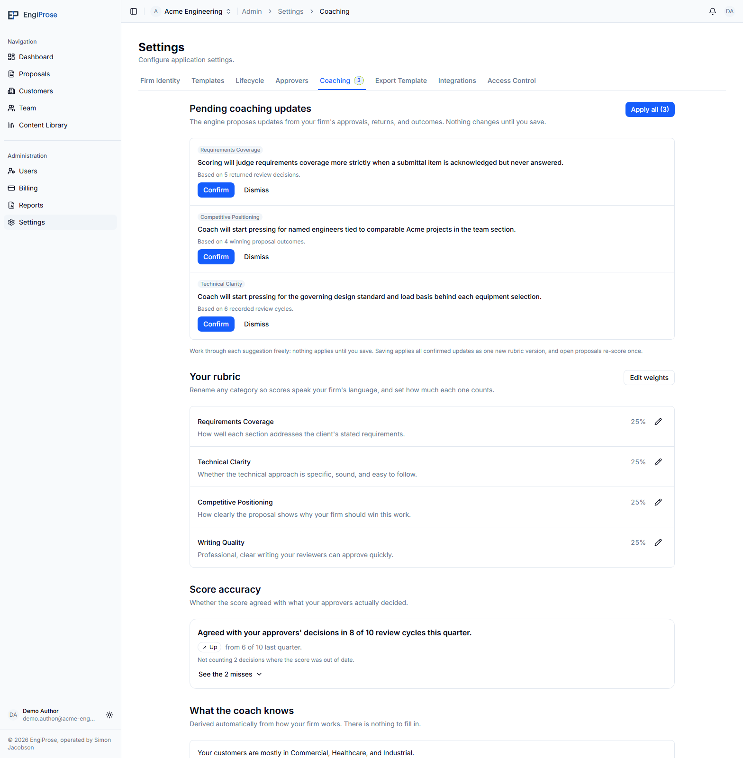
Task: Open Customers in the sidebar
Action: point(60,91)
